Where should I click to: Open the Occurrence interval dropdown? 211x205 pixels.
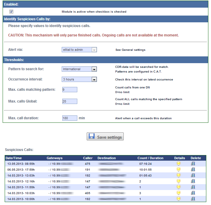[79, 79]
